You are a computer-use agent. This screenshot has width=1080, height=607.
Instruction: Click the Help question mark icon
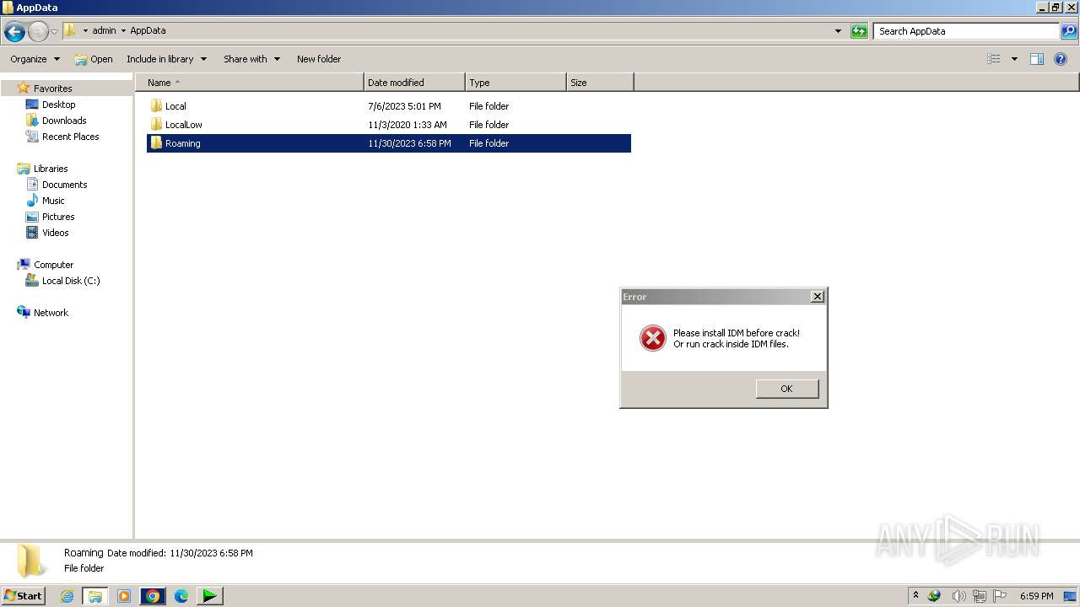click(x=1061, y=59)
